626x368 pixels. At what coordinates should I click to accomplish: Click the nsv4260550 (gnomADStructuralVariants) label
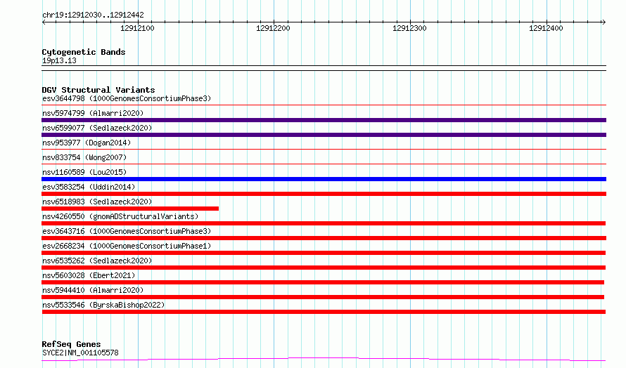click(x=120, y=216)
